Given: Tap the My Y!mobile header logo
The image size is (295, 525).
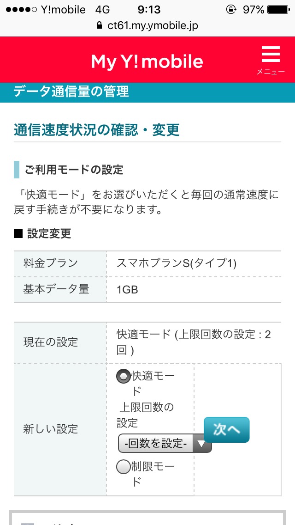Looking at the screenshot, I should tap(147, 61).
